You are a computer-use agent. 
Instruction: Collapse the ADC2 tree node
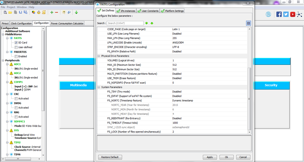coord(7,73)
